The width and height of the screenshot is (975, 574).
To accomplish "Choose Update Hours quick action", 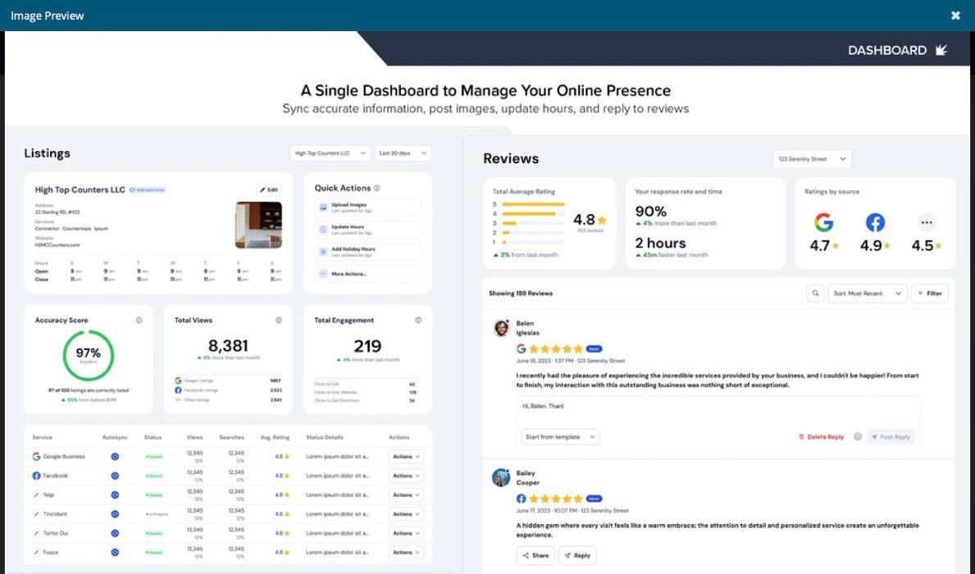I will coord(368,230).
